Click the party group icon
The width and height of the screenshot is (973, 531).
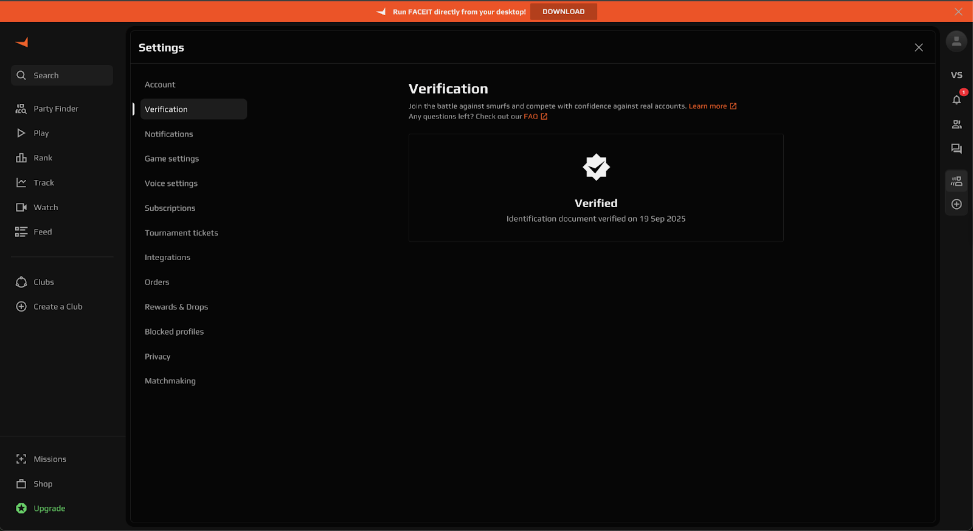tap(956, 181)
